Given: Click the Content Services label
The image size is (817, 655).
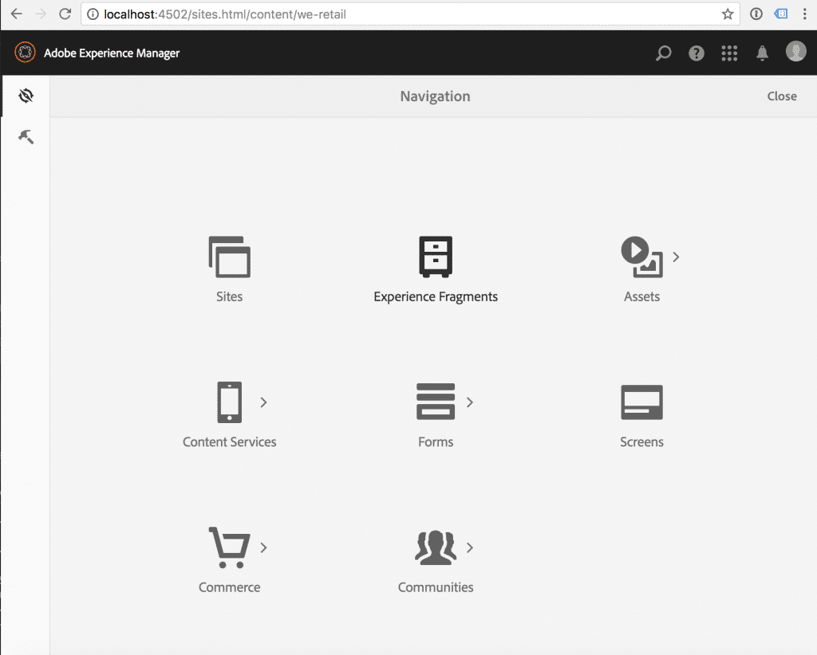Looking at the screenshot, I should pyautogui.click(x=229, y=441).
